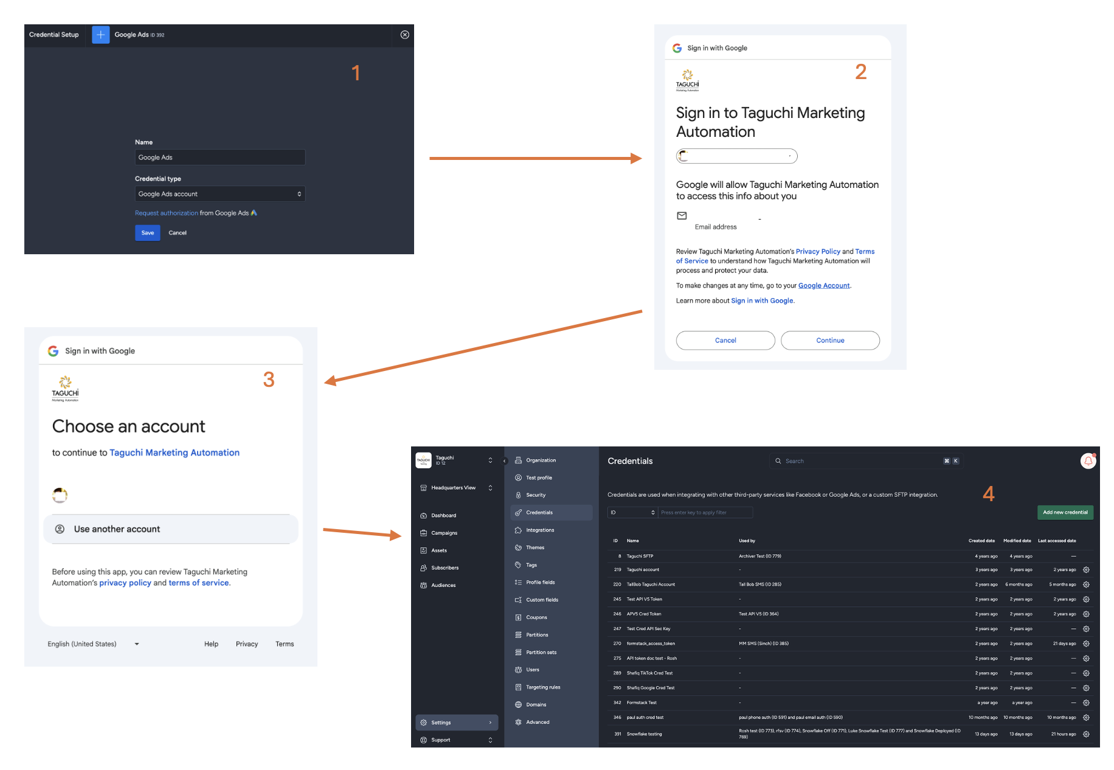Click the search magnifier icon in Credentials
The height and width of the screenshot is (770, 1114).
778,461
